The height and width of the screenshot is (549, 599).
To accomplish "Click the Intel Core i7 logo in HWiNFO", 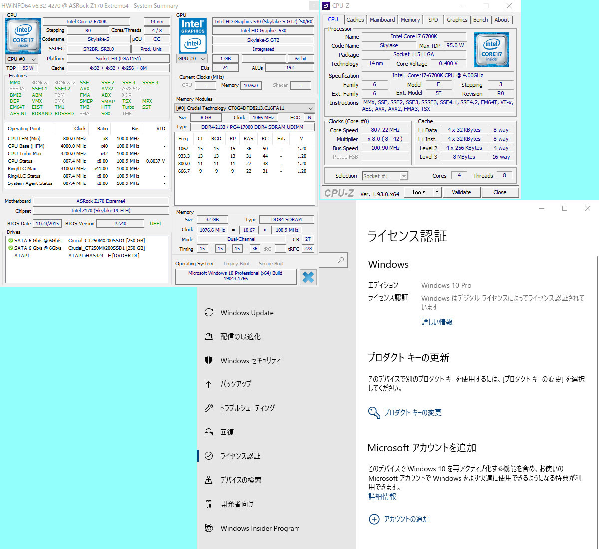I will pos(23,36).
